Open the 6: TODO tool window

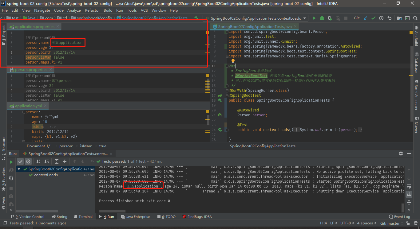166,217
